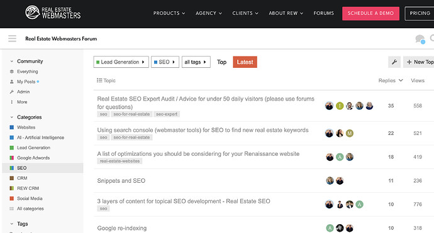Click the All categories list icon
This screenshot has width=434, height=233.
coord(11,209)
